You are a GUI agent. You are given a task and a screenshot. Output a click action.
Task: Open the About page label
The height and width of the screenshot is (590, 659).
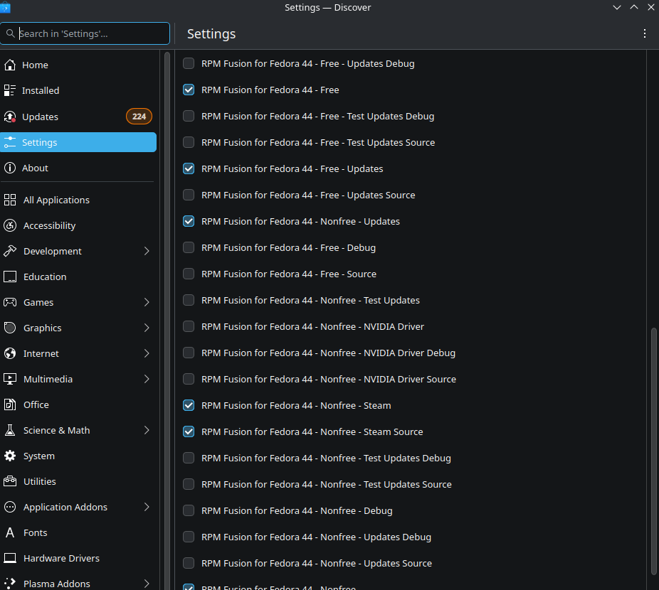click(x=35, y=168)
